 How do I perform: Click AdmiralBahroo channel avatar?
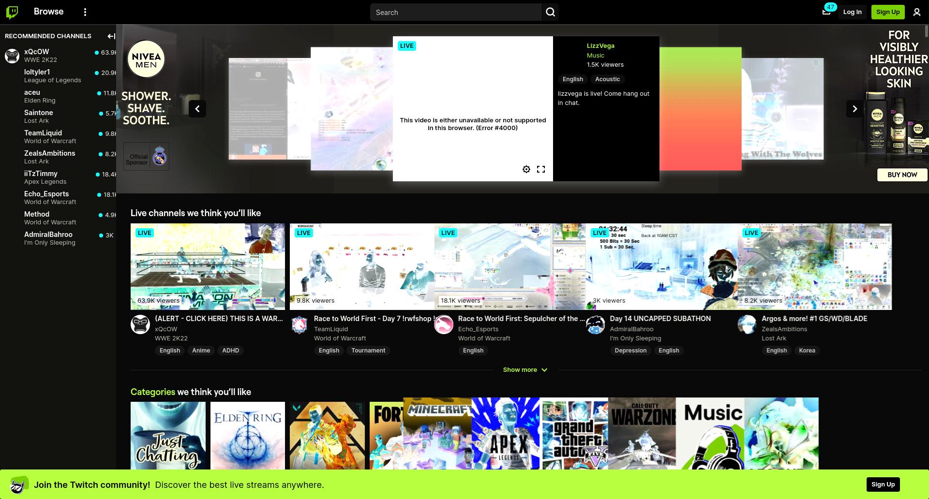[596, 324]
